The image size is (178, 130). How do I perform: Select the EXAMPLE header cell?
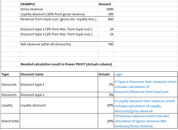[59, 4]
